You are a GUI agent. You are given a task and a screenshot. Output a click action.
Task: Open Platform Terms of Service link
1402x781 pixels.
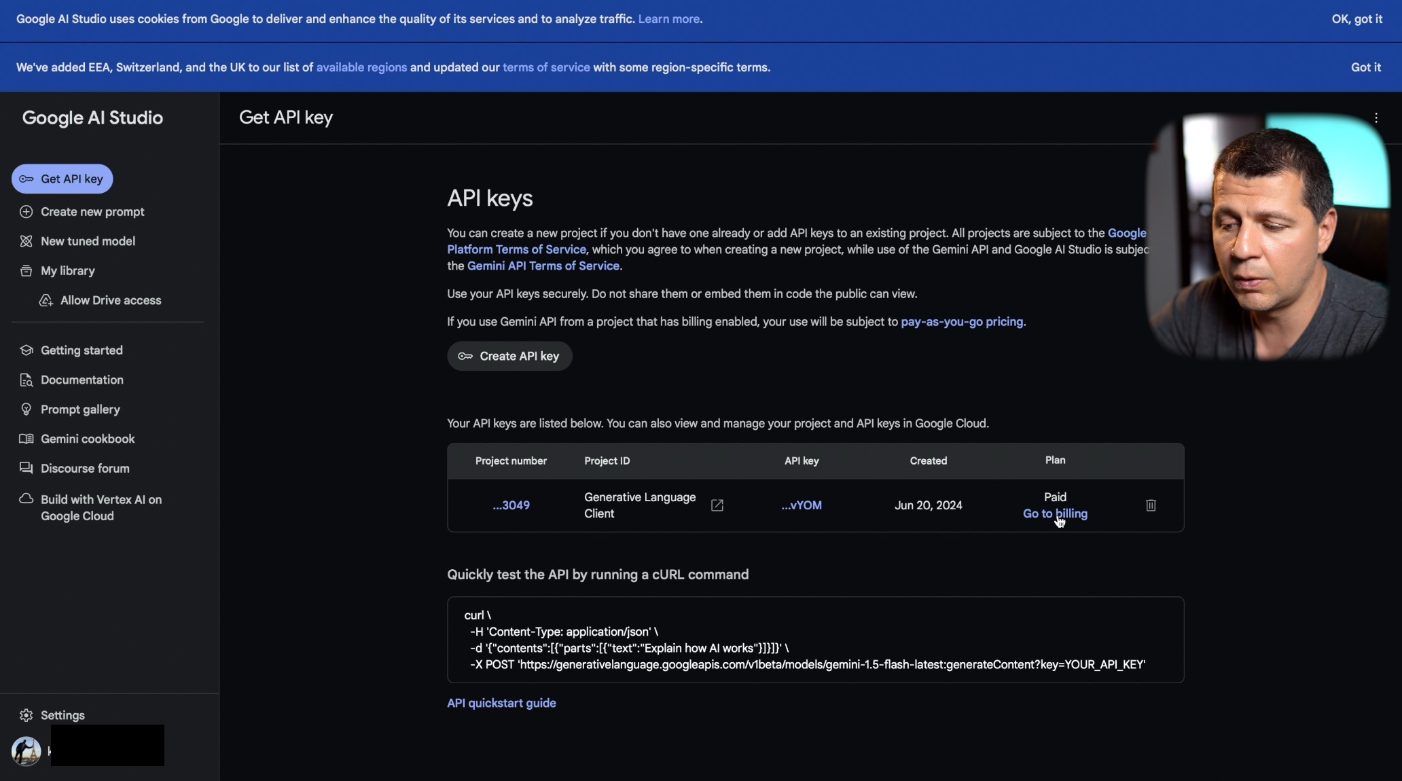pyautogui.click(x=516, y=250)
